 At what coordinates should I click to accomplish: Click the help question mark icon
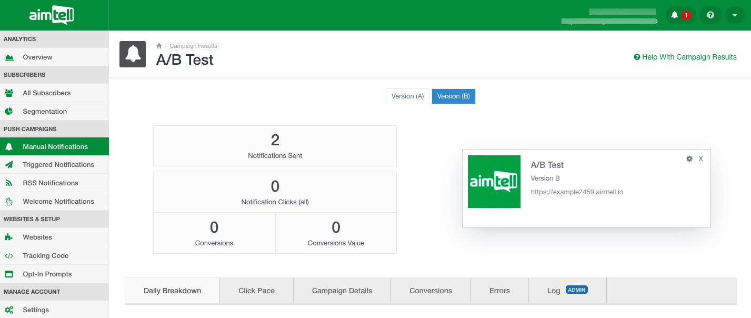[x=710, y=15]
